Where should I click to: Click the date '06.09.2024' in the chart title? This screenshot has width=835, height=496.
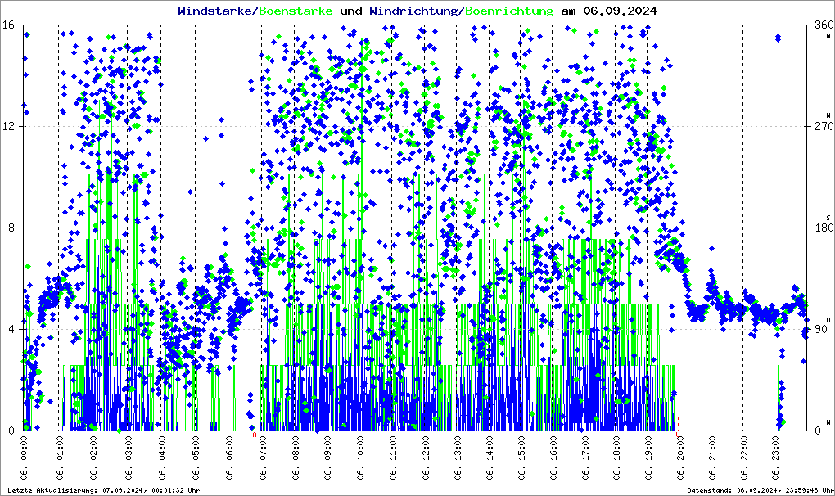[x=620, y=11]
